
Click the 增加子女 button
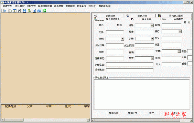(133, 113)
